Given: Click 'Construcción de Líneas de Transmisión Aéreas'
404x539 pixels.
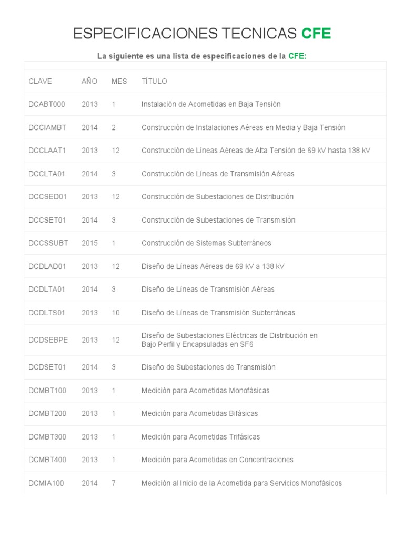Looking at the screenshot, I should (x=218, y=174).
